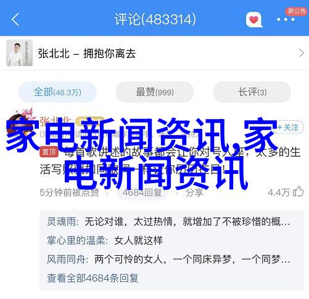Click the 置顶 pinned tag
The height and width of the screenshot is (299, 309).
click(49, 152)
